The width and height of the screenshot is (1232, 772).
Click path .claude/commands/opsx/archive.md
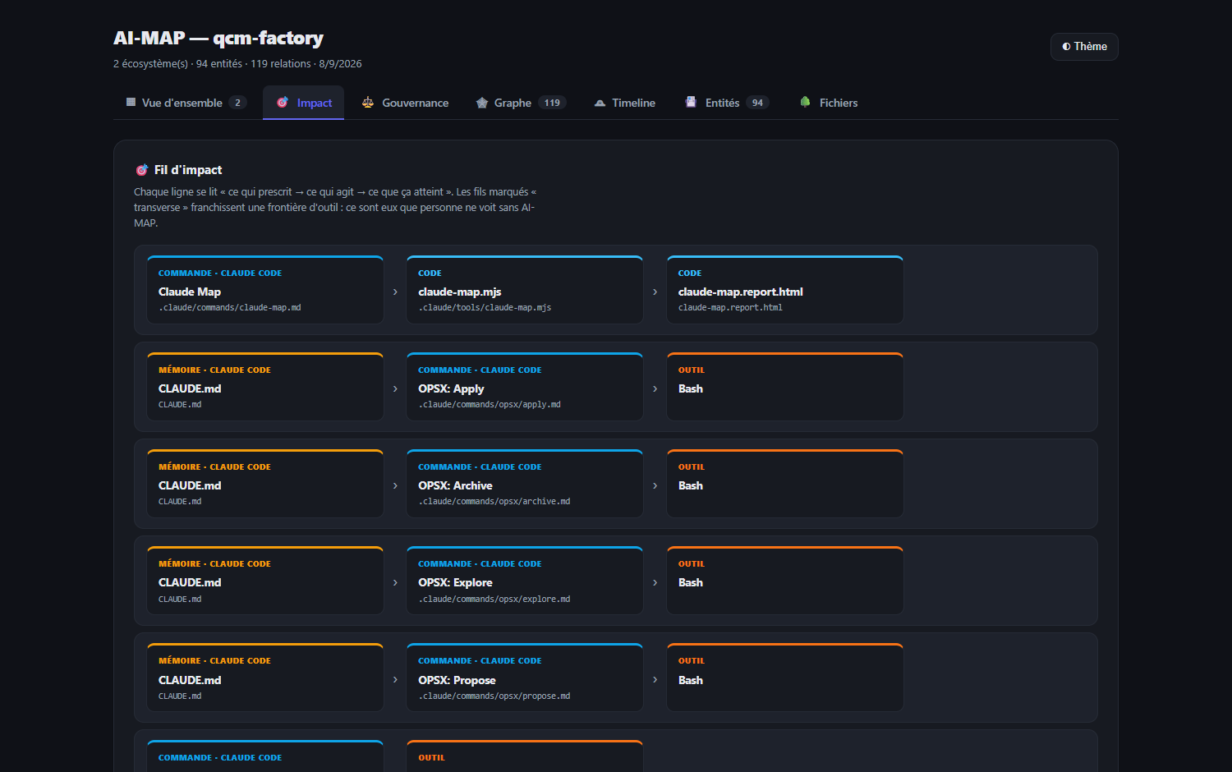494,502
